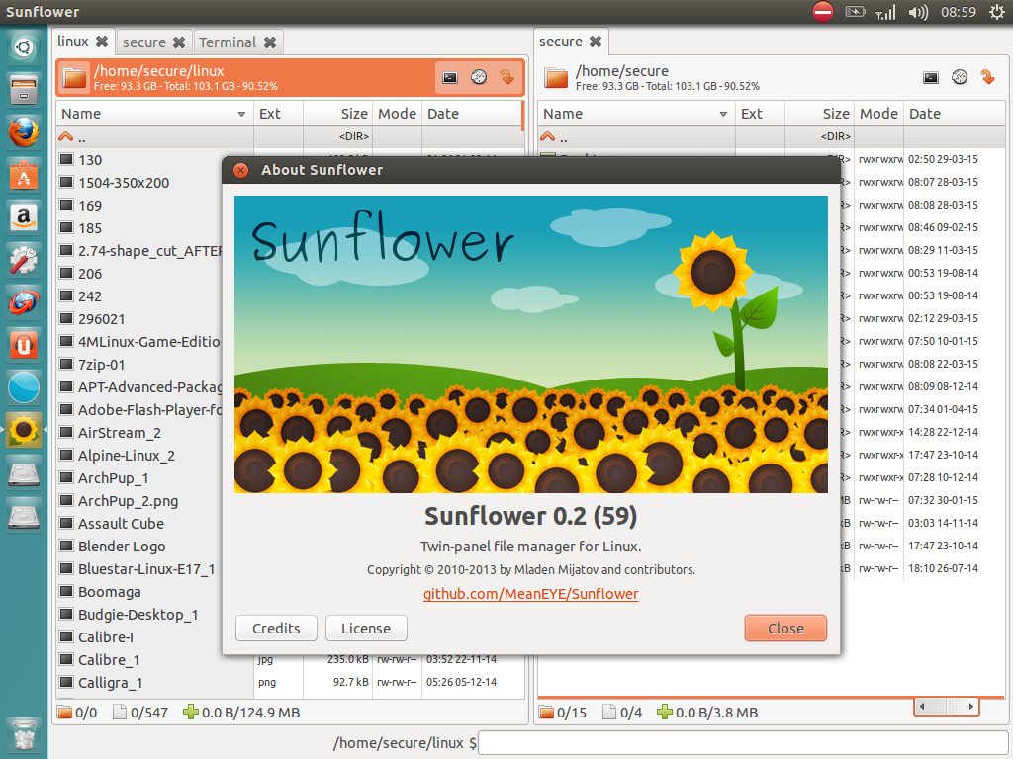Open Ubuntu Software Center in dock
1013x759 pixels.
[24, 175]
